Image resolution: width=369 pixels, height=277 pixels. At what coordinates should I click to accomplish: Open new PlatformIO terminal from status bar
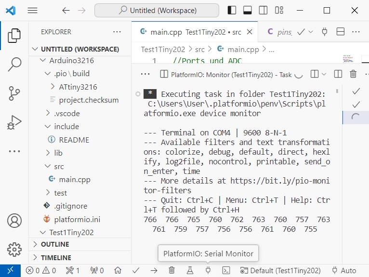(x=225, y=270)
